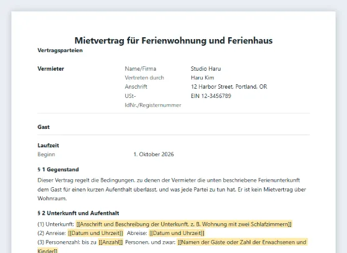Click the "Name/Firma" field label
The width and height of the screenshot is (347, 253).
pos(141,69)
